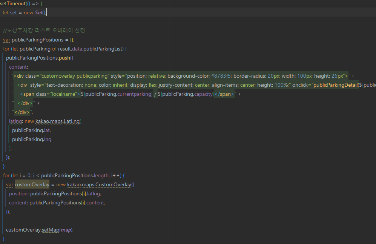
Task: Click 'publicParking.lat' argument
Action: click(x=31, y=130)
